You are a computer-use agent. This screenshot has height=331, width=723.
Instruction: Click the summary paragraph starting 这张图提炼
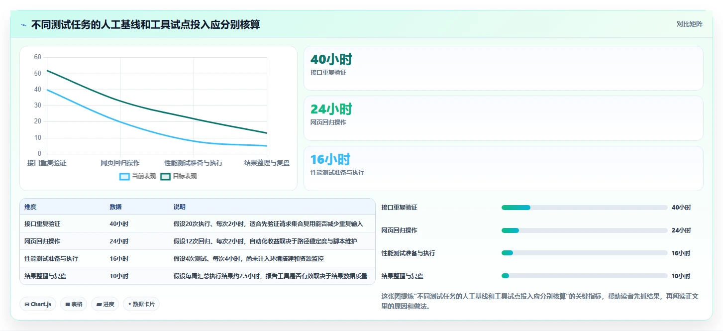point(540,301)
